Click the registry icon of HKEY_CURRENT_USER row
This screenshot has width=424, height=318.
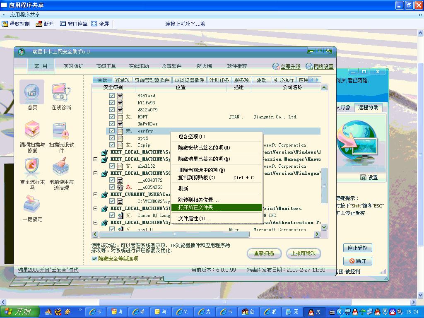click(x=104, y=195)
